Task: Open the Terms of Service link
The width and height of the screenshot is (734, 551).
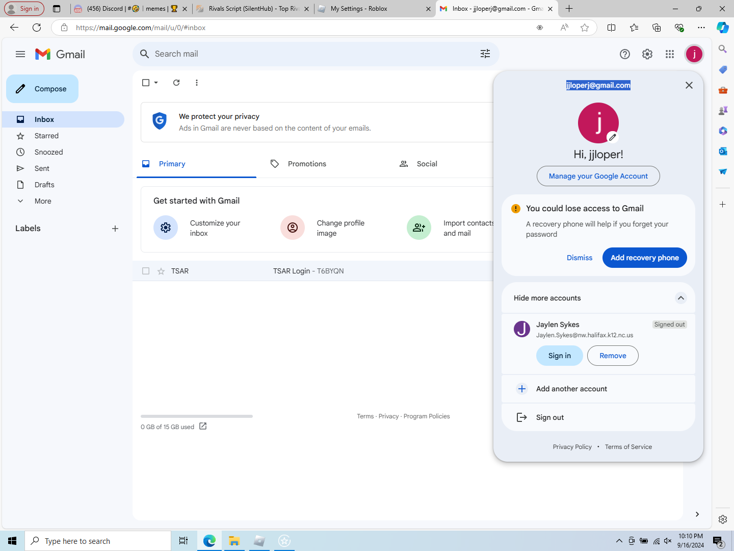Action: point(628,447)
